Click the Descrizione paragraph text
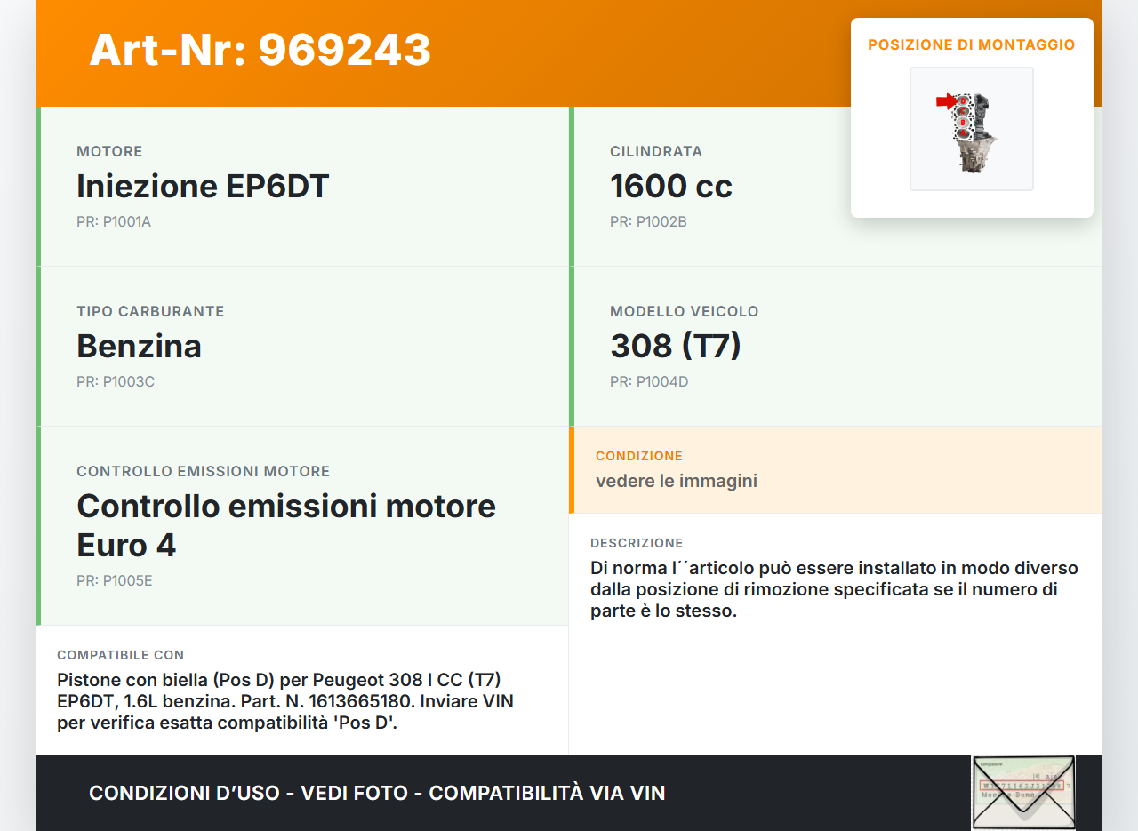This screenshot has width=1138, height=831. 834,589
